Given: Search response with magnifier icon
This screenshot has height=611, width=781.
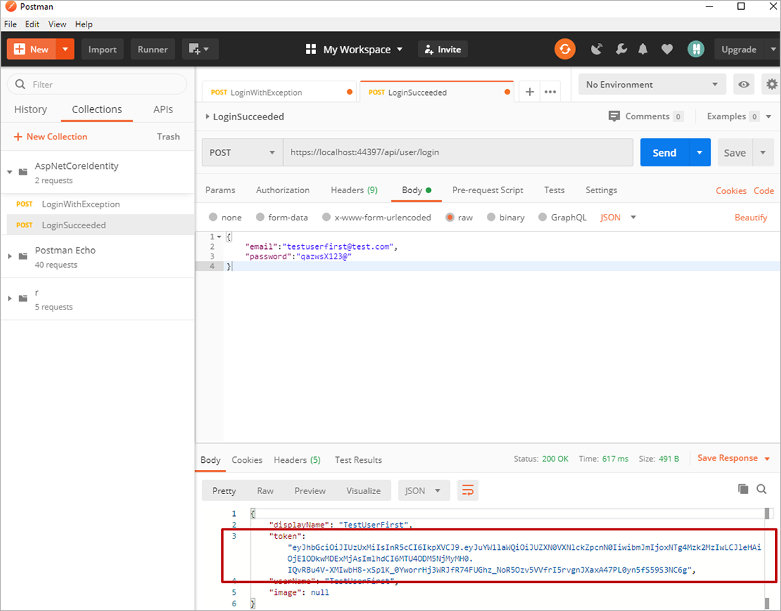Looking at the screenshot, I should 761,489.
